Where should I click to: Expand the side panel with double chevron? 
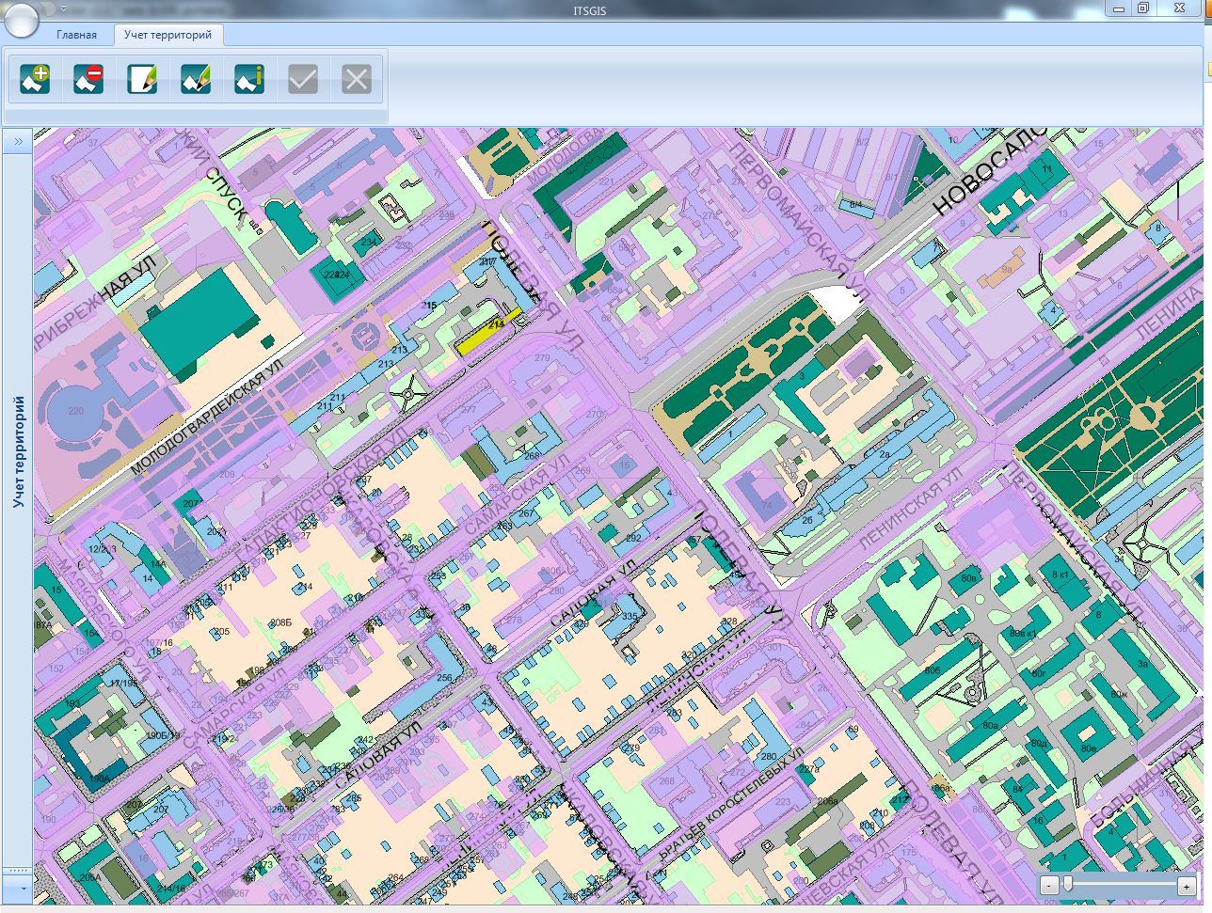click(18, 141)
